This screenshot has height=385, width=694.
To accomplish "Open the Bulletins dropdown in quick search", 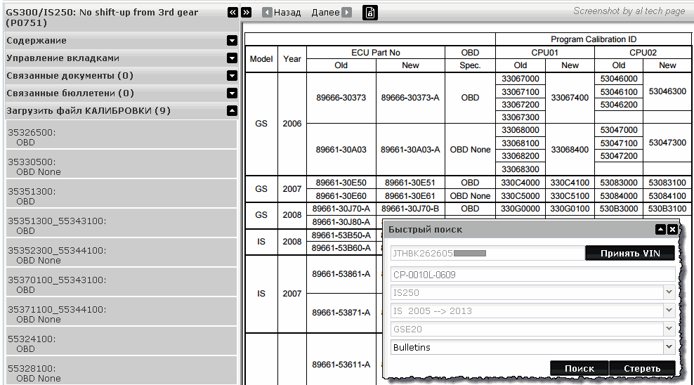I will pos(669,347).
